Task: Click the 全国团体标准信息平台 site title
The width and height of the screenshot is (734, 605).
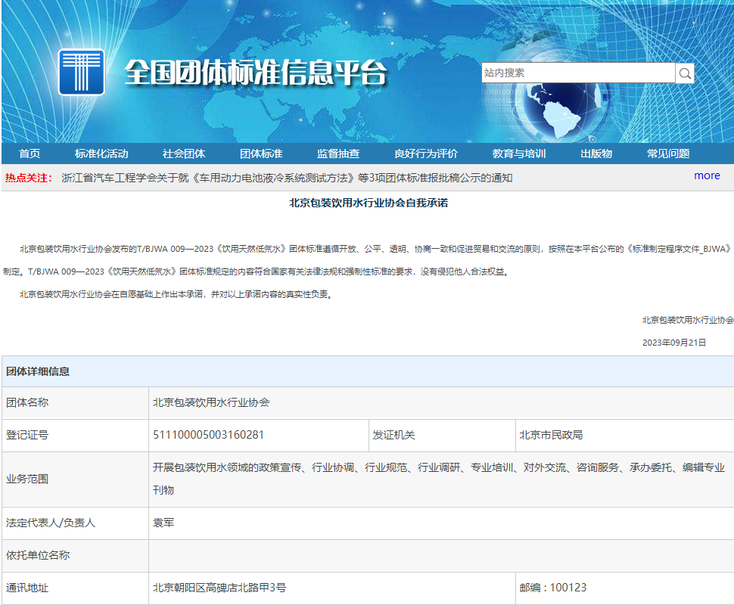Action: 256,73
